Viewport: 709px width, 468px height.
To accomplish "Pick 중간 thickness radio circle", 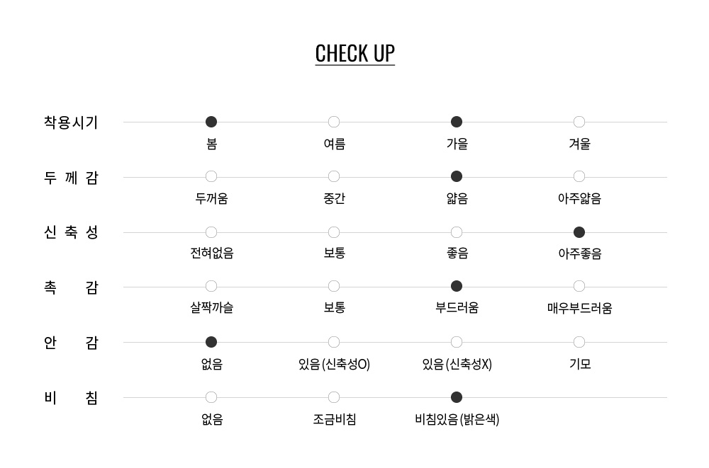I will coord(334,176).
